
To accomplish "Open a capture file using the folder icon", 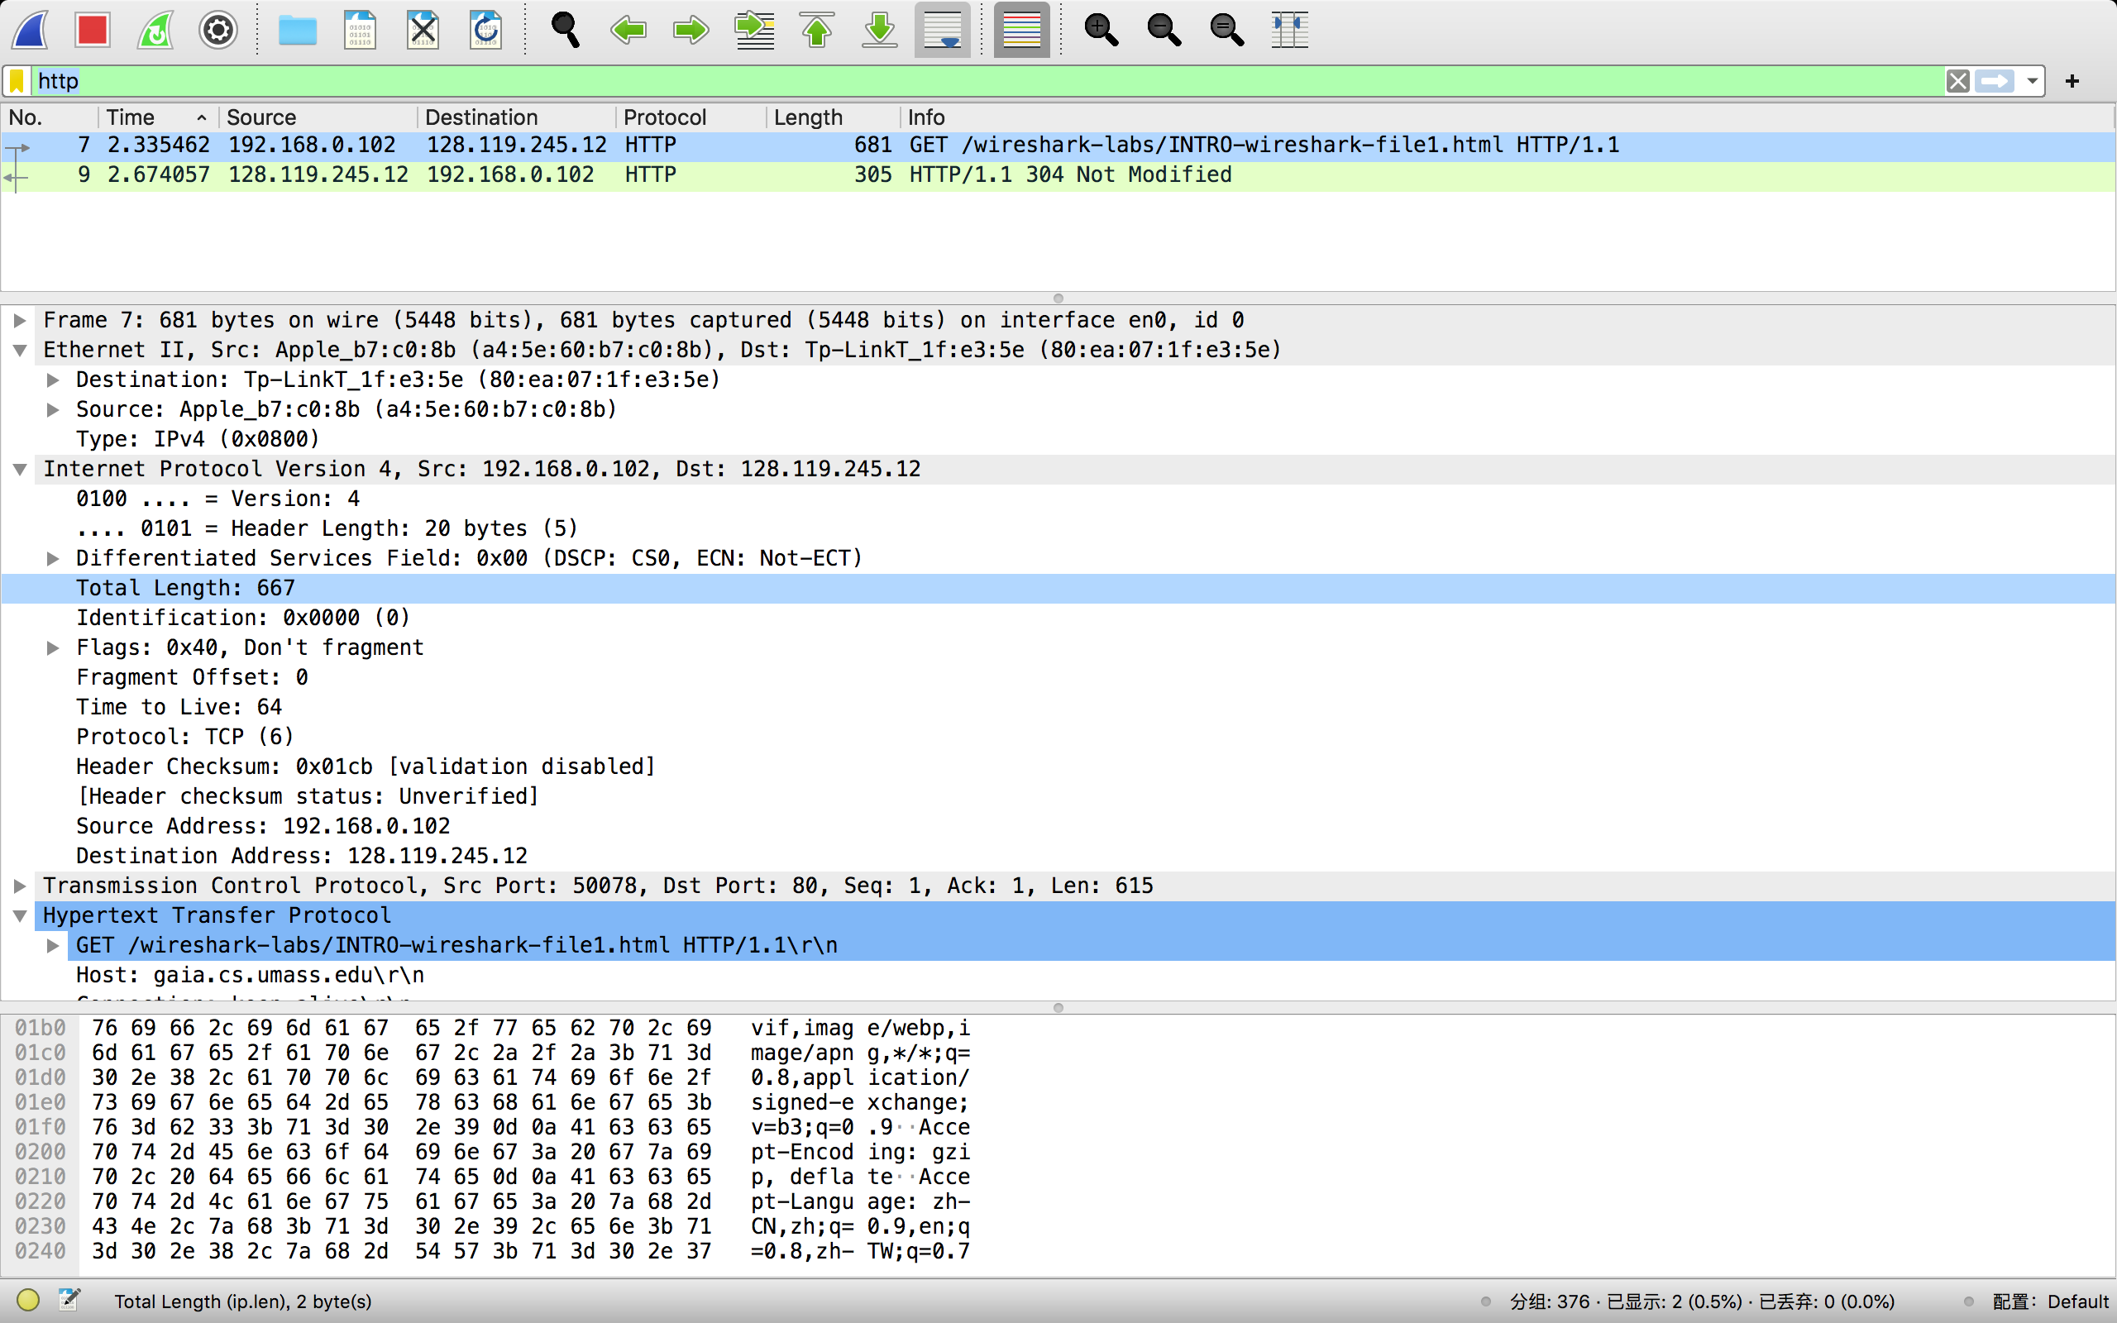I will [297, 29].
